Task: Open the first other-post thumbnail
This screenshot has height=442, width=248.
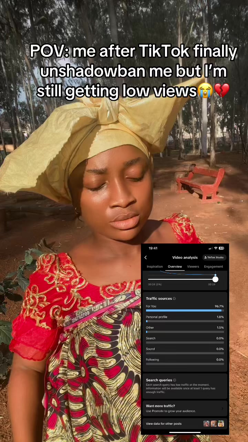Action: 206,424
